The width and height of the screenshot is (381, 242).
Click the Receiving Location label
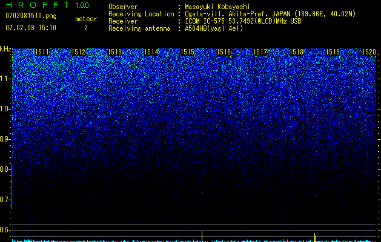click(141, 14)
